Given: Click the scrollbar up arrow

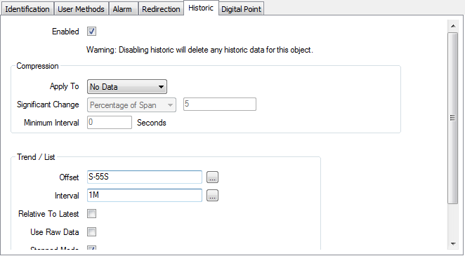Looking at the screenshot, I should 453,26.
